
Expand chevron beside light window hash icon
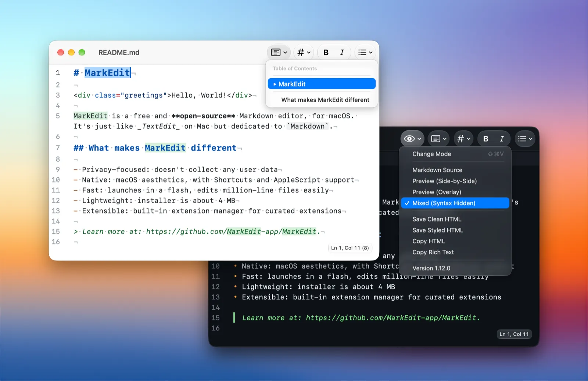click(x=309, y=53)
